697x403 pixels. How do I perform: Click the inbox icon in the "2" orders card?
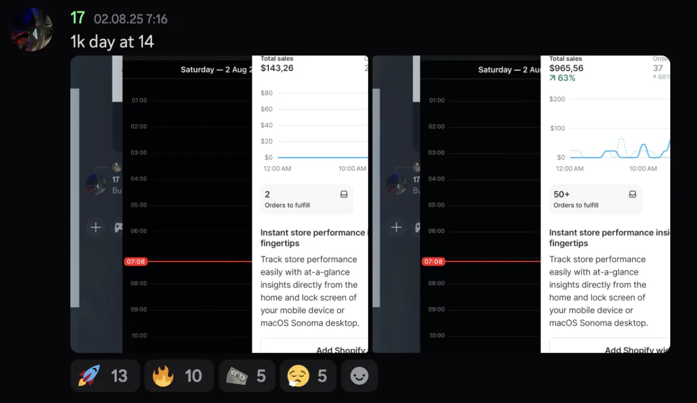[x=344, y=195]
